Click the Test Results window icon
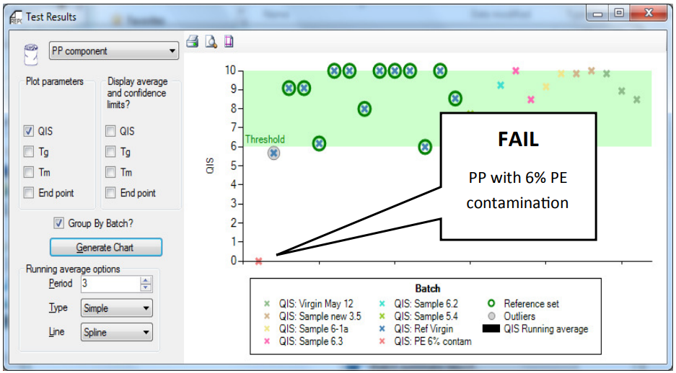Image resolution: width=676 pixels, height=373 pixels. (x=15, y=17)
